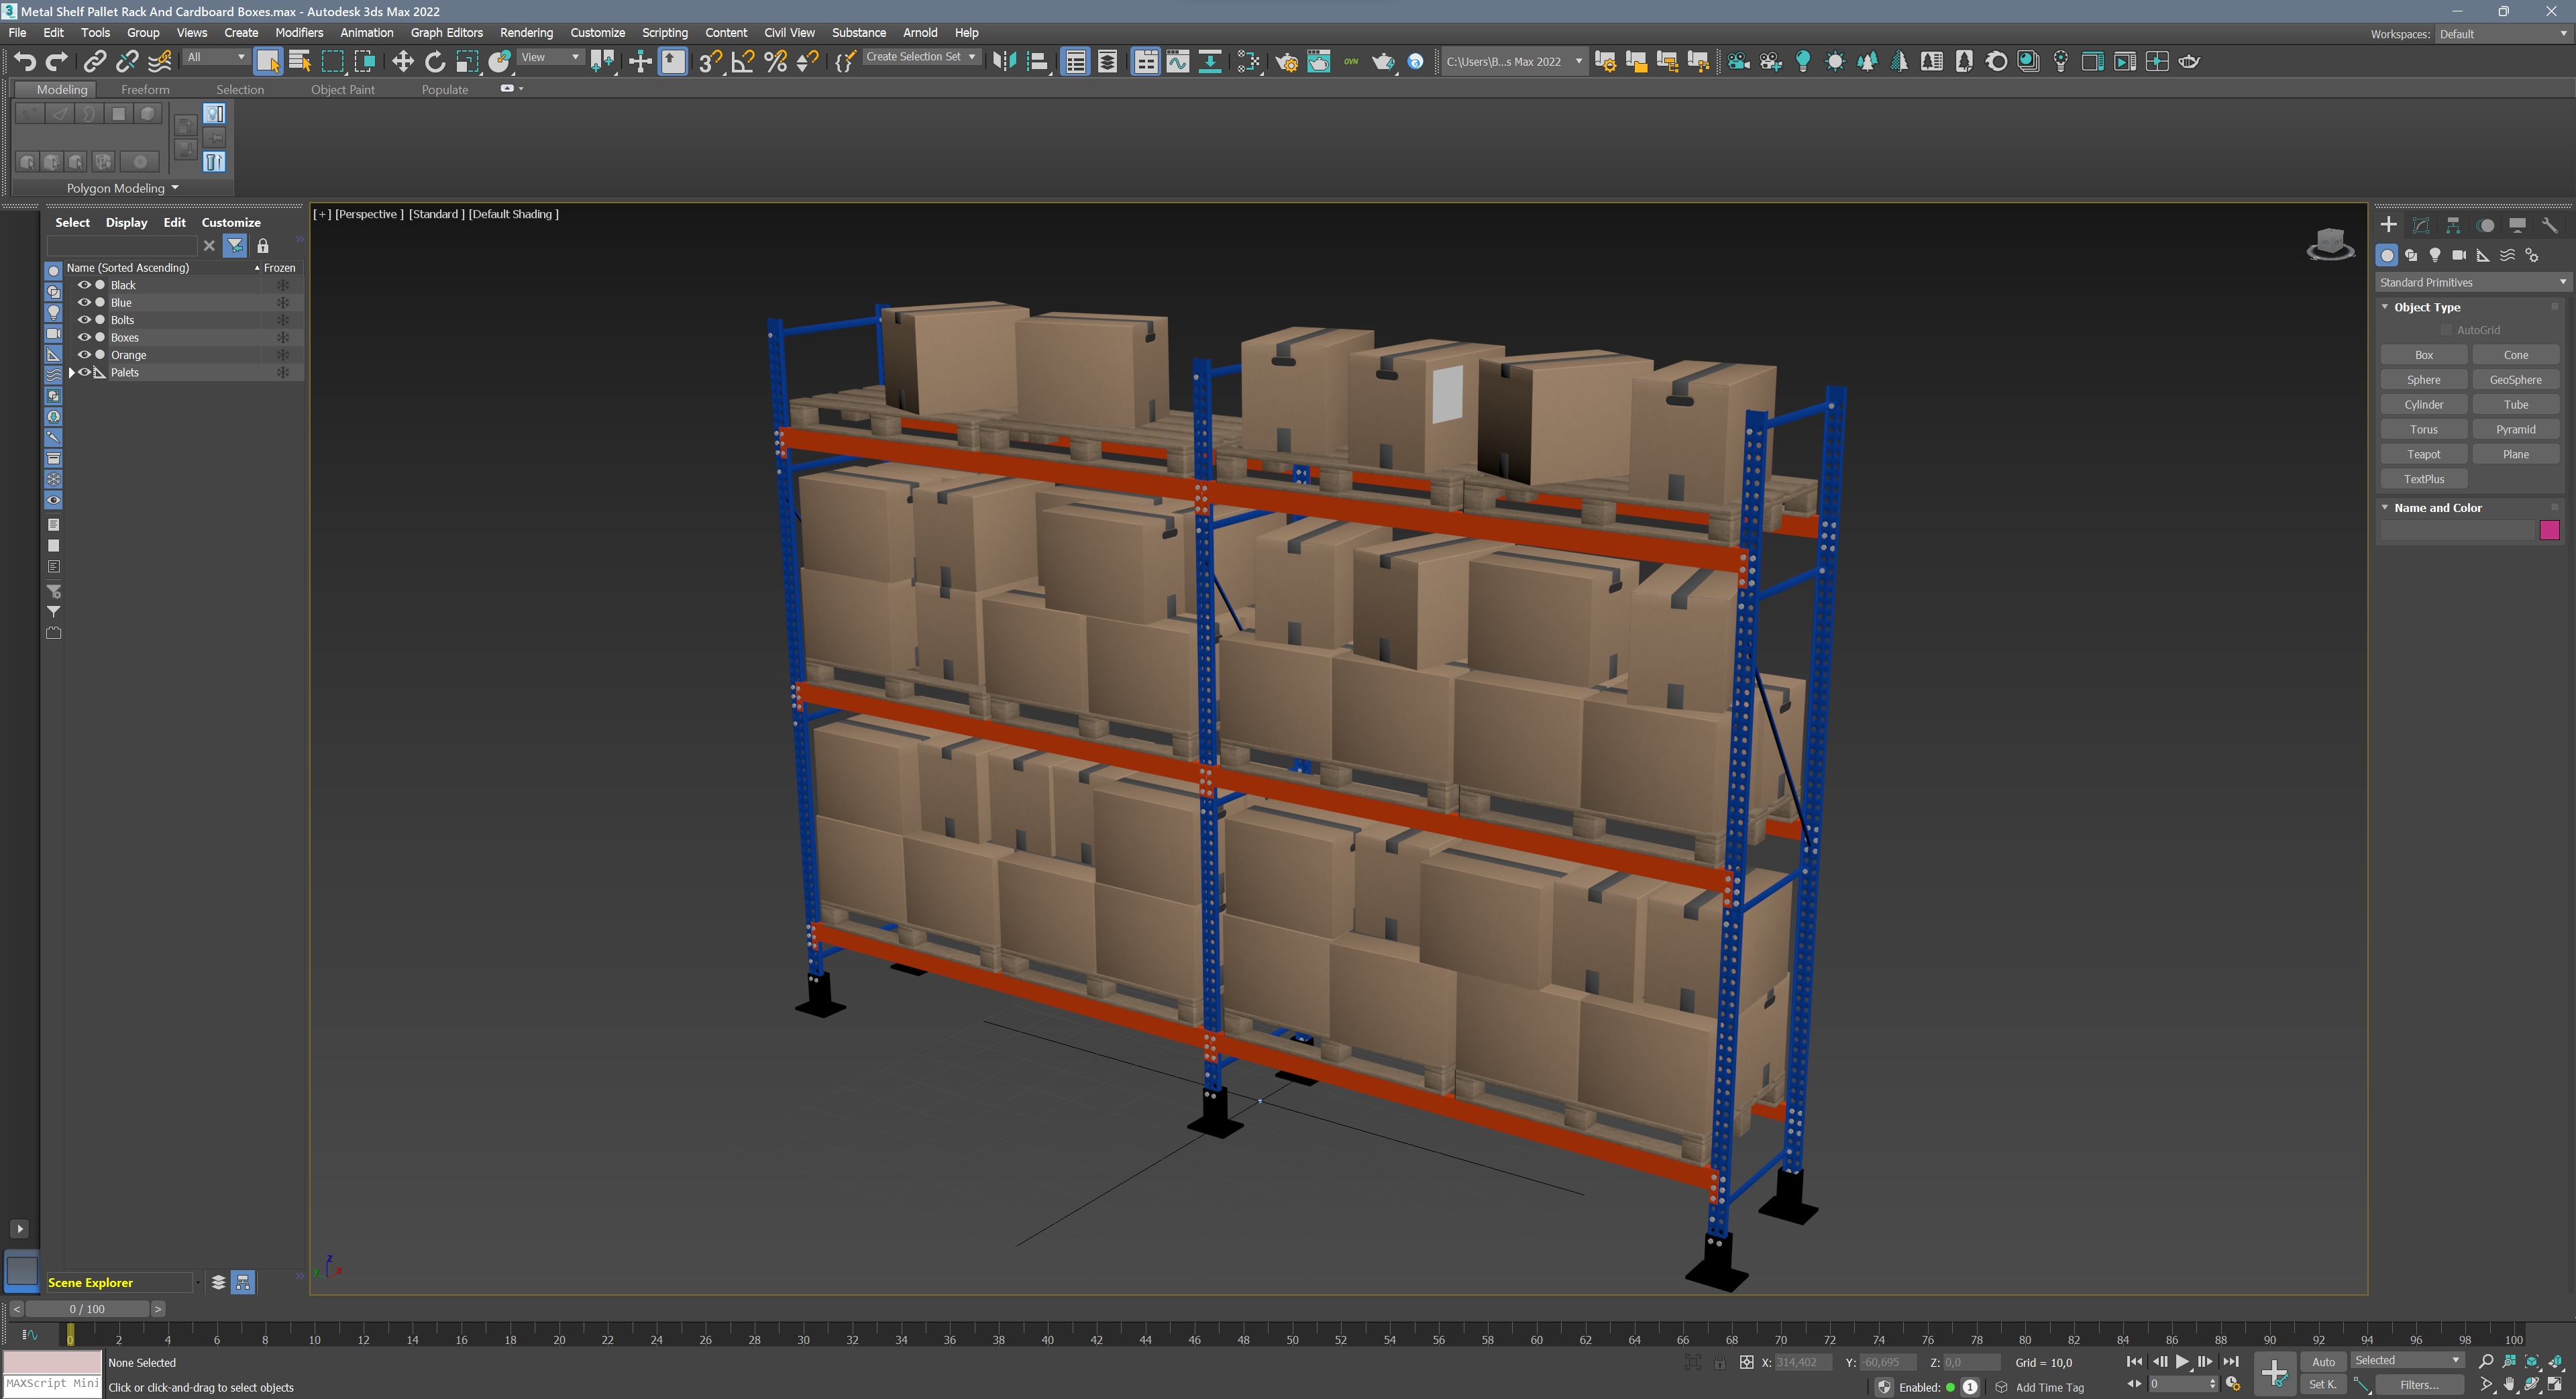Open the Material Editor icon
This screenshot has height=1399, width=2576.
(1248, 62)
